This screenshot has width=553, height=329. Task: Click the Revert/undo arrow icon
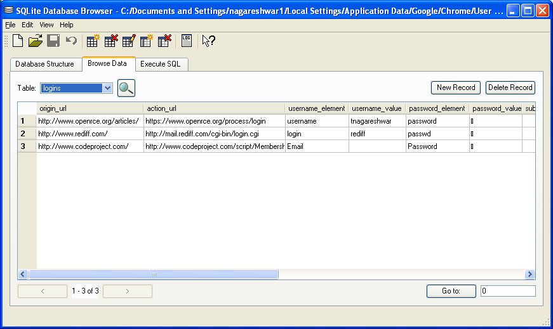pos(71,41)
